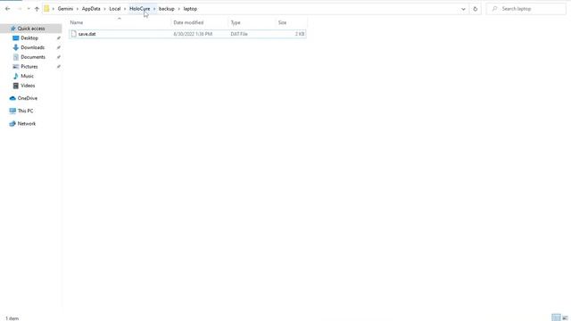Screen dimensions: 571x321
Task: Open Documents in the navigation pane
Action: [x=33, y=57]
